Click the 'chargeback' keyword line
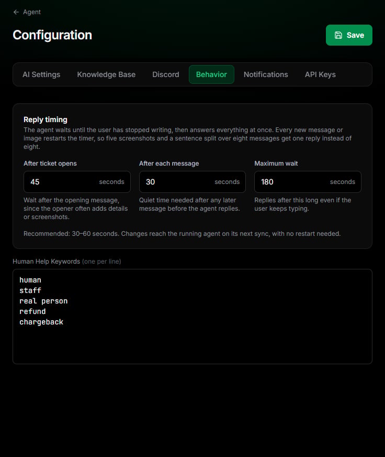This screenshot has height=457, width=385. pos(41,322)
